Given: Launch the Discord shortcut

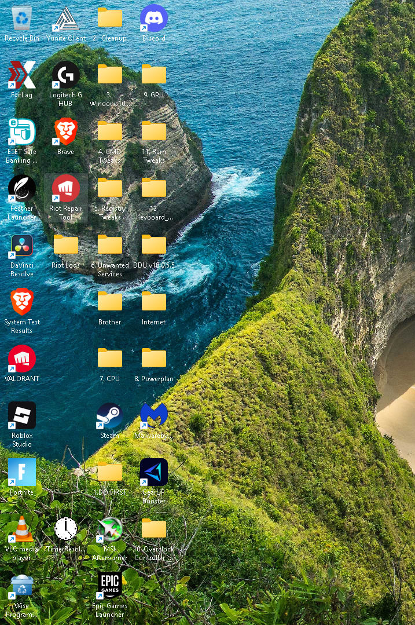Looking at the screenshot, I should pos(154,19).
